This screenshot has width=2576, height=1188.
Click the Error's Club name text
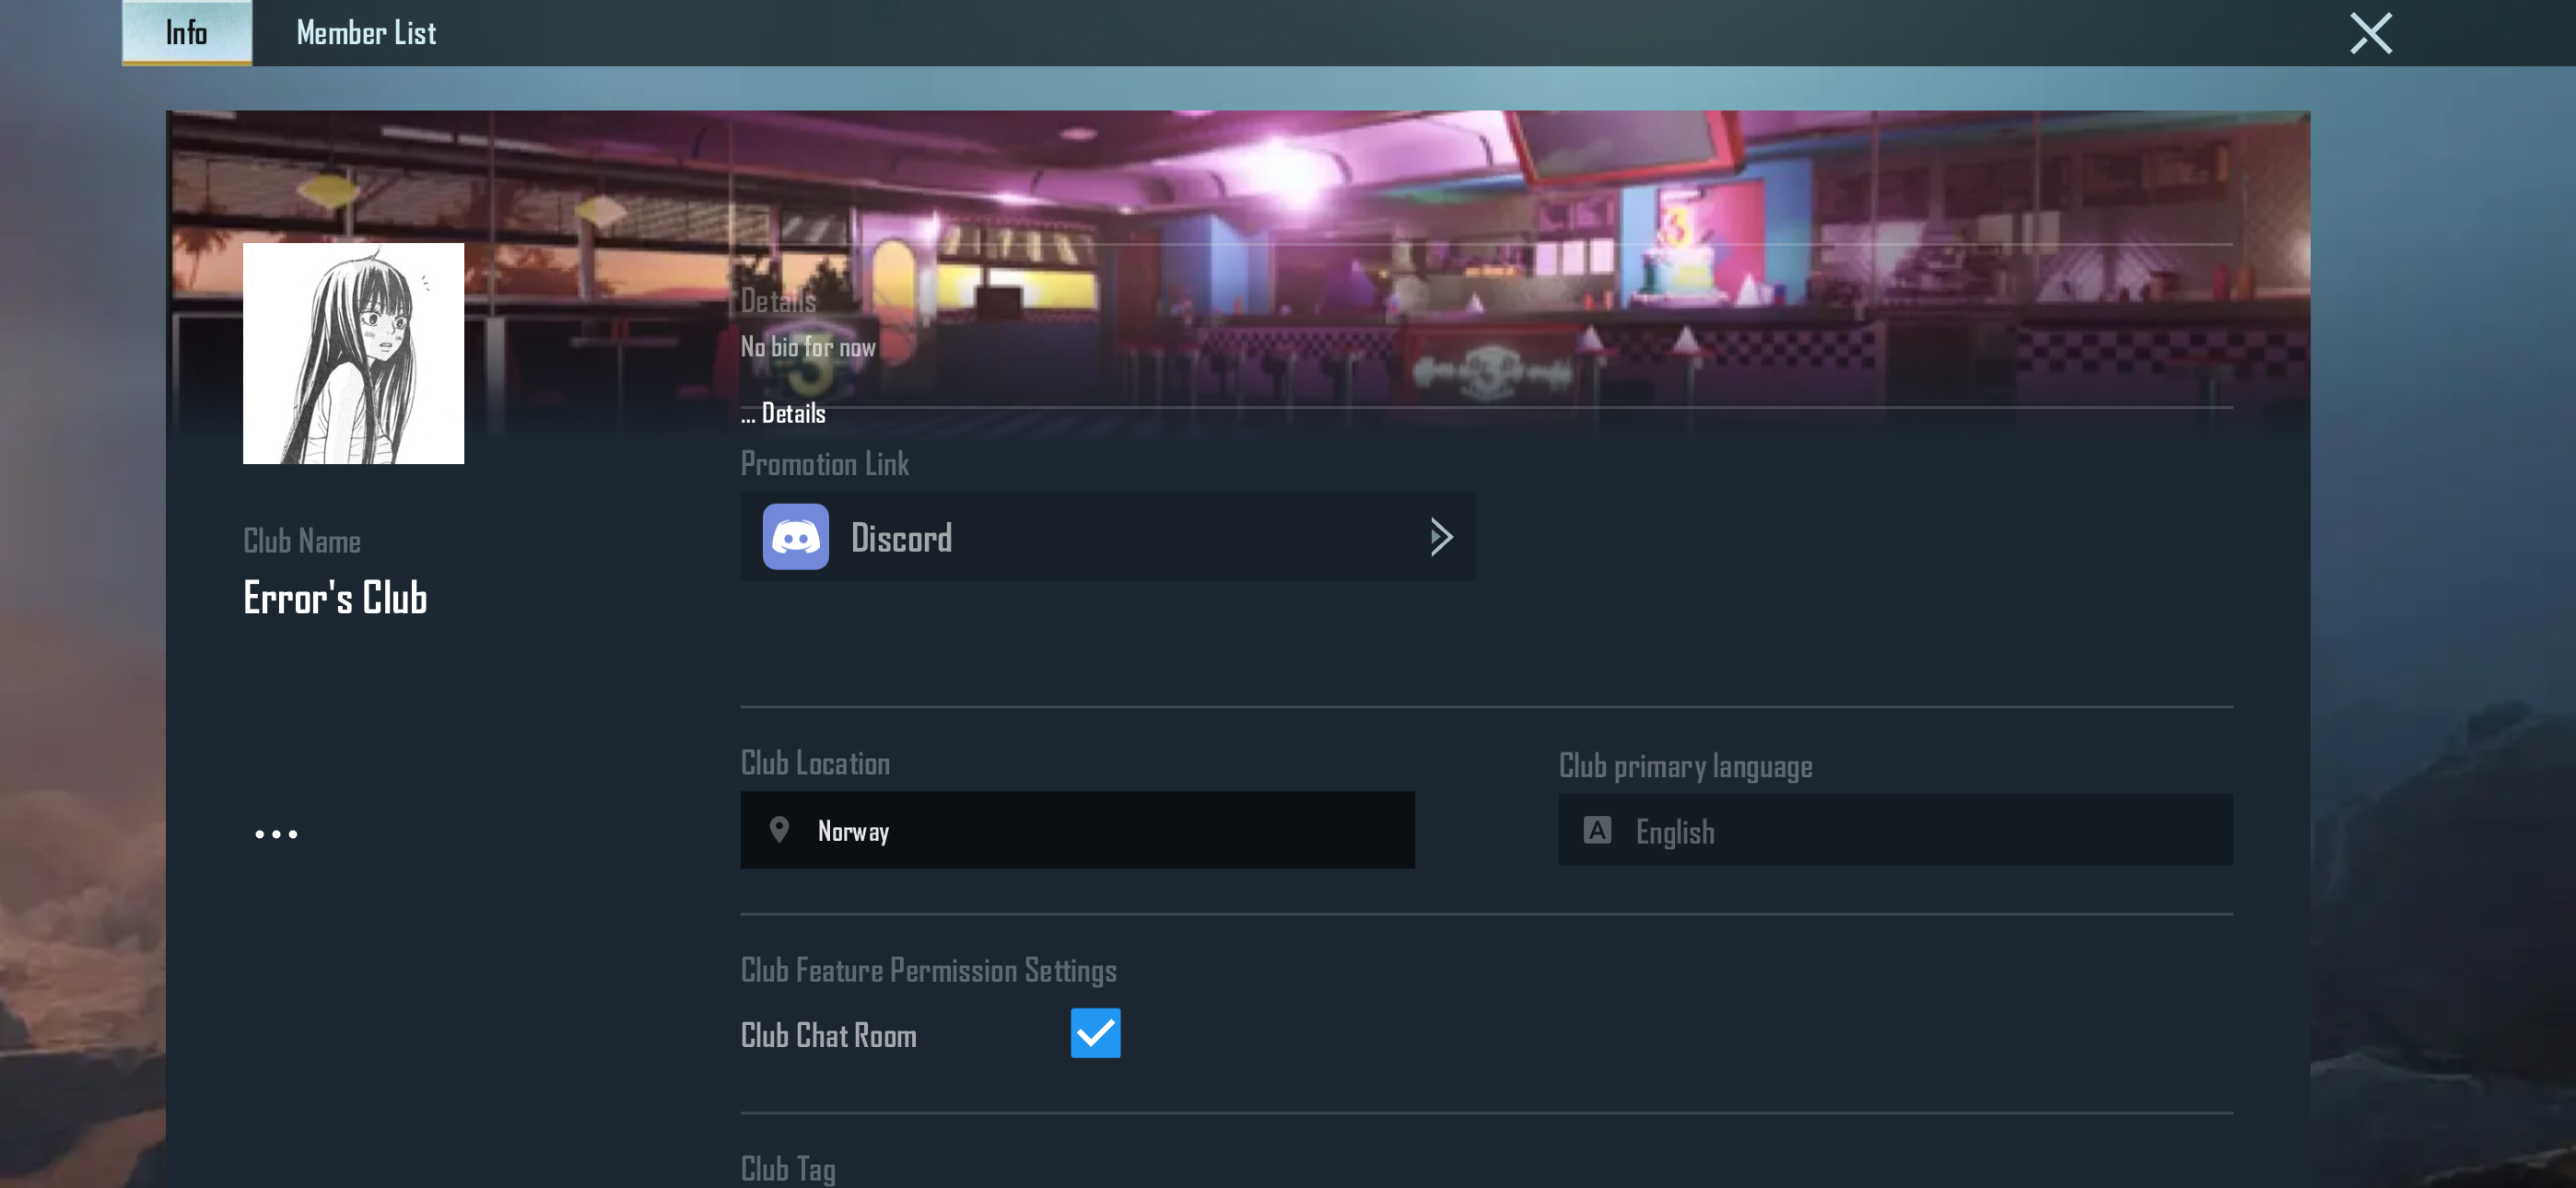coord(335,598)
